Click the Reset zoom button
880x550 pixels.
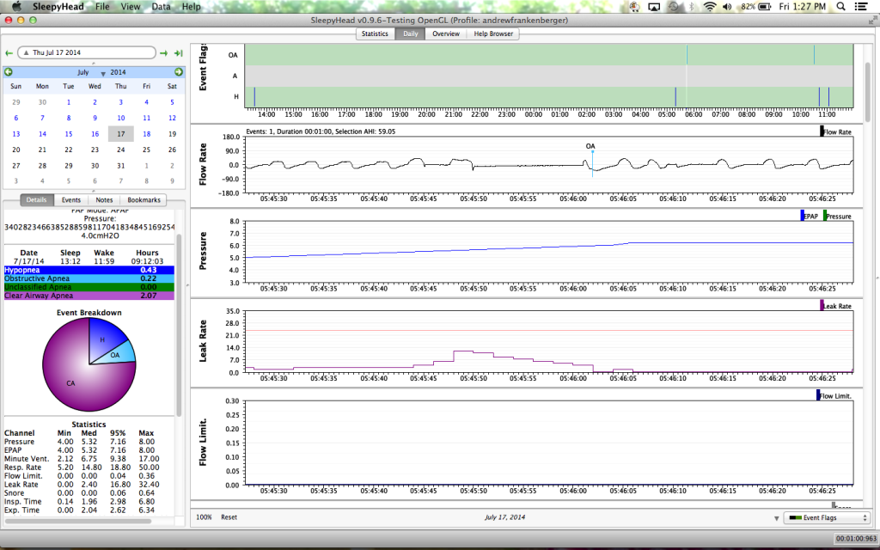229,517
